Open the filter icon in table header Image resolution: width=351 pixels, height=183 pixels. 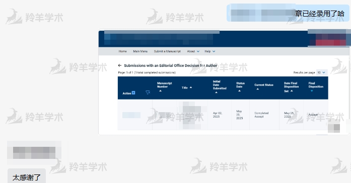click(x=148, y=93)
